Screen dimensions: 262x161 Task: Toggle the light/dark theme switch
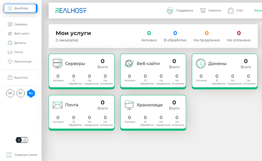click(22, 140)
